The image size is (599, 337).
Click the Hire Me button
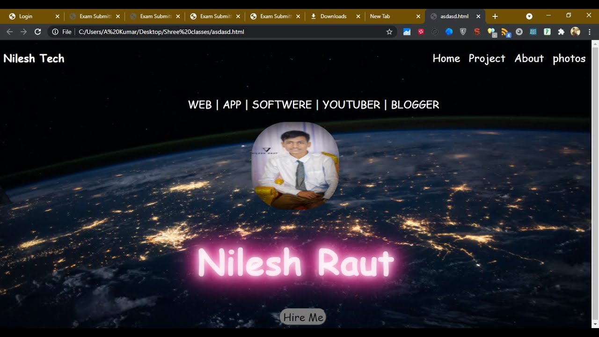[x=302, y=317]
